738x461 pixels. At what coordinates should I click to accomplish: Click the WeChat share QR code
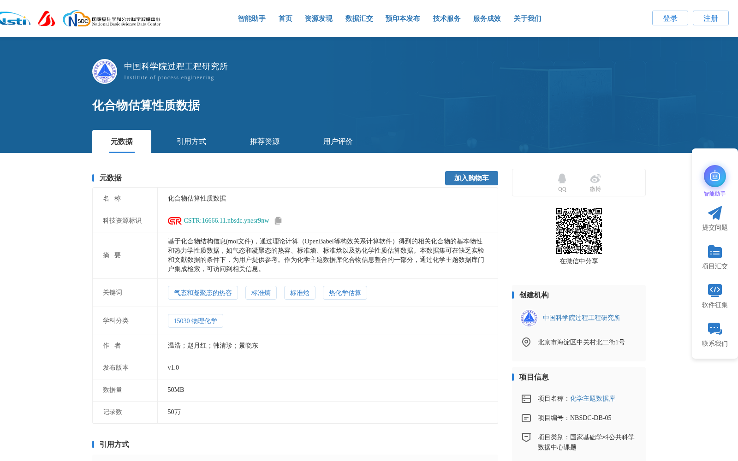click(578, 231)
